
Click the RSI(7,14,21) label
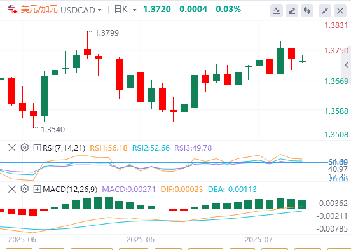point(64,148)
